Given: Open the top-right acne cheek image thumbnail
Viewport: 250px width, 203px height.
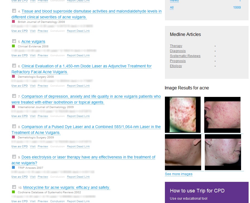Looking at the screenshot, I should tap(222, 114).
